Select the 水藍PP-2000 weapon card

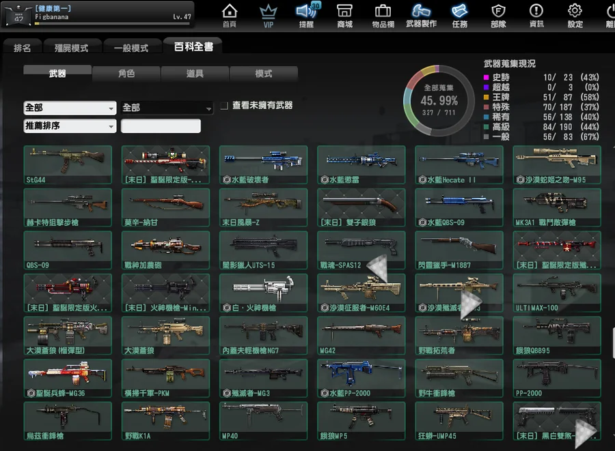tap(361, 378)
